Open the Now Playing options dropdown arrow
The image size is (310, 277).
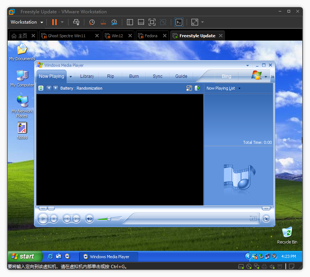(70, 77)
